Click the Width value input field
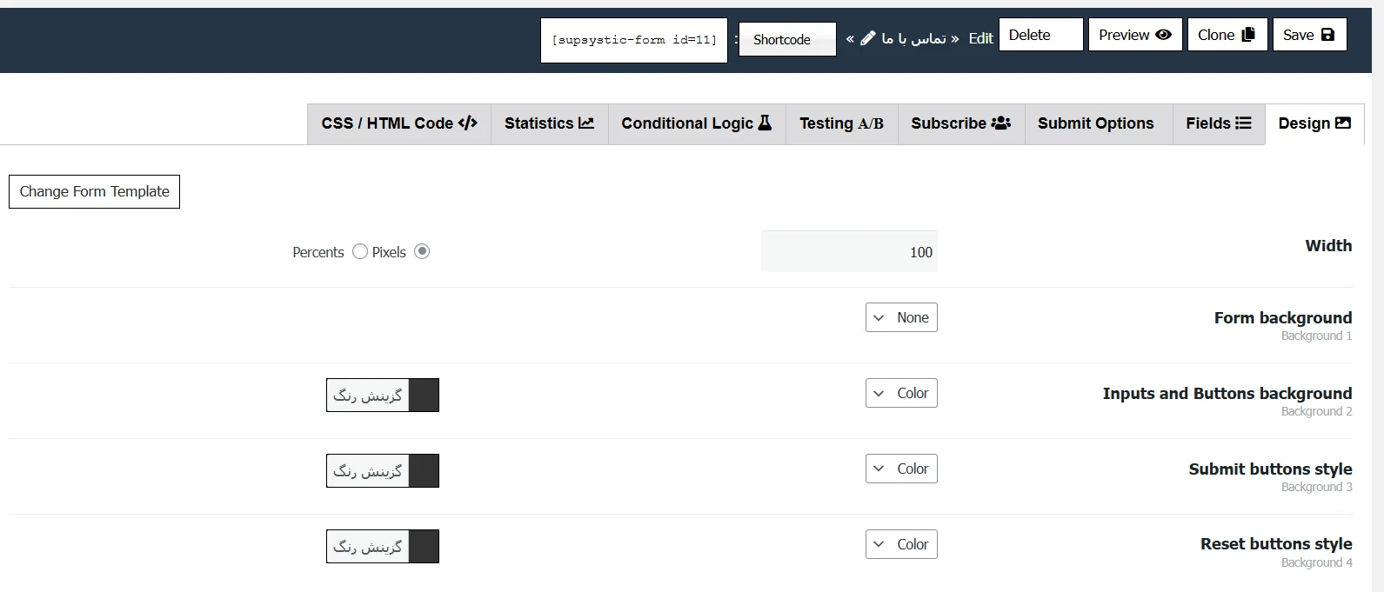Image resolution: width=1384 pixels, height=592 pixels. [849, 252]
